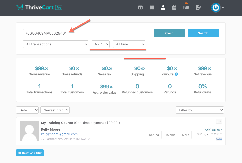Click the Payouts info icon

(176, 74)
